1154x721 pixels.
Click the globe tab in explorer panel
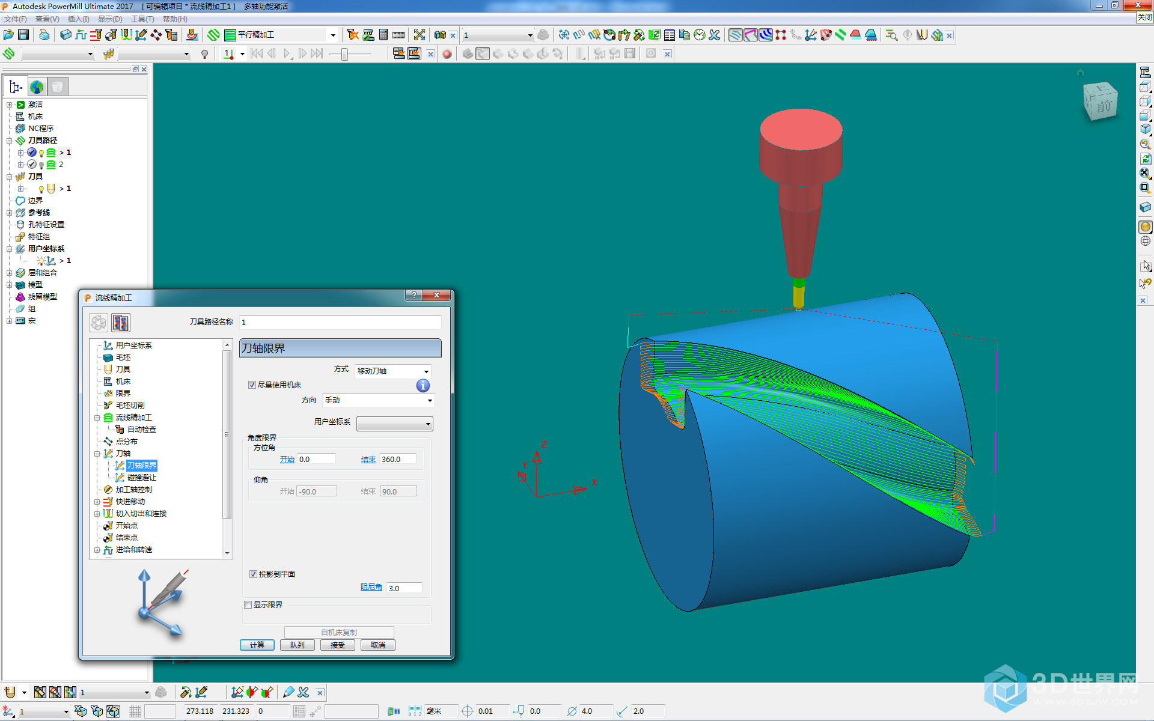tap(37, 87)
